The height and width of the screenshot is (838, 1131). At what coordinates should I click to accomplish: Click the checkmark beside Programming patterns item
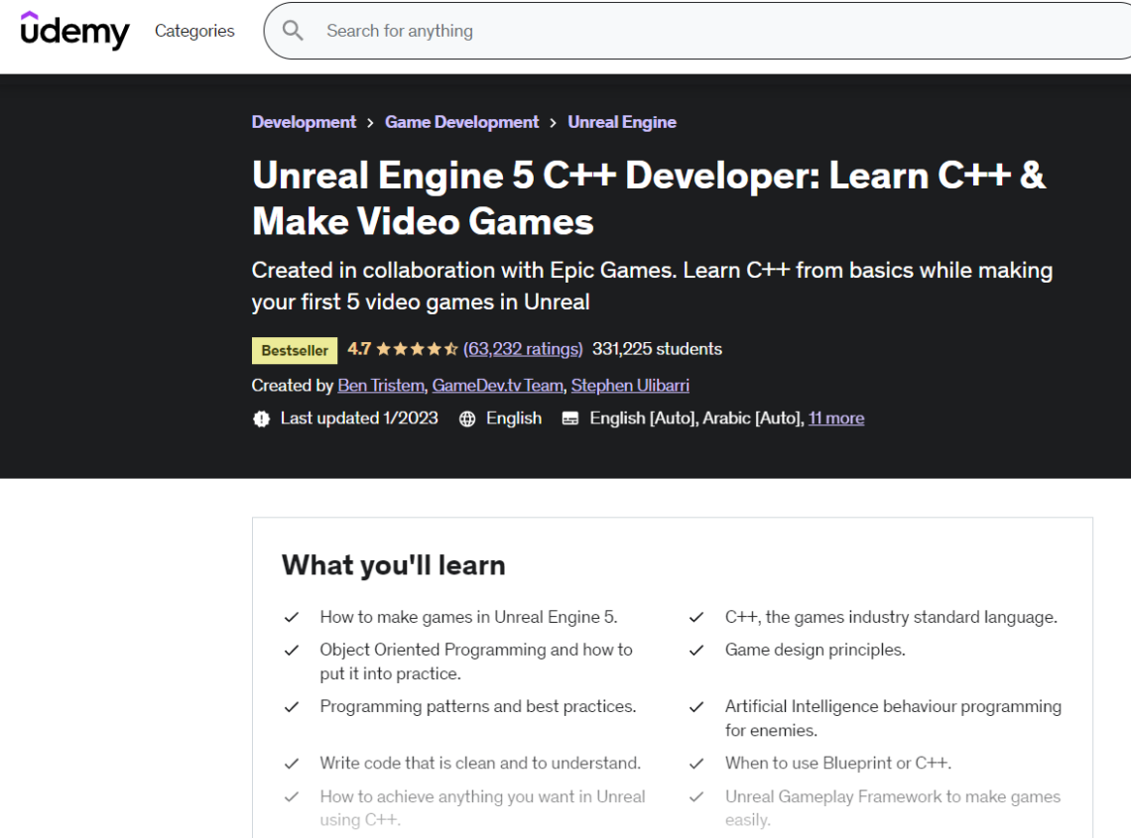click(x=292, y=707)
